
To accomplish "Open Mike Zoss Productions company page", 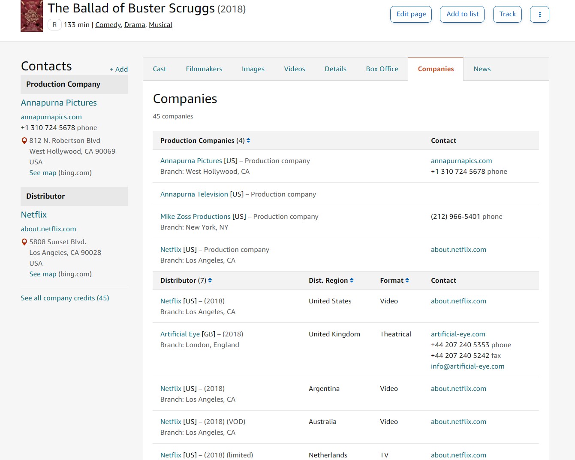I will click(x=196, y=217).
